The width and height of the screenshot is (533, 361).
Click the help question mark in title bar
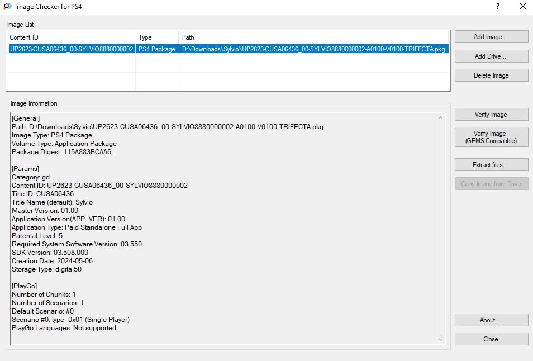tap(498, 7)
